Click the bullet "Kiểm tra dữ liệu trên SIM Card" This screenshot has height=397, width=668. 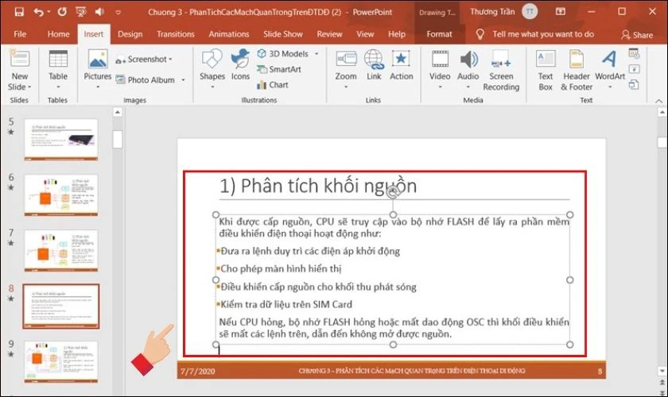coord(285,304)
